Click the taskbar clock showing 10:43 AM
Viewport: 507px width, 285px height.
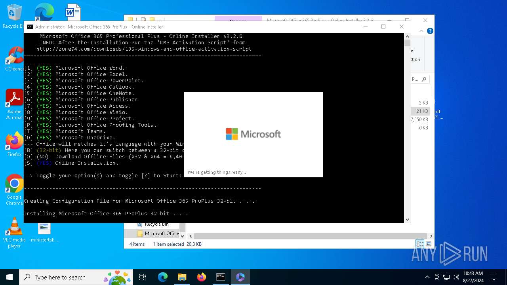(x=473, y=277)
